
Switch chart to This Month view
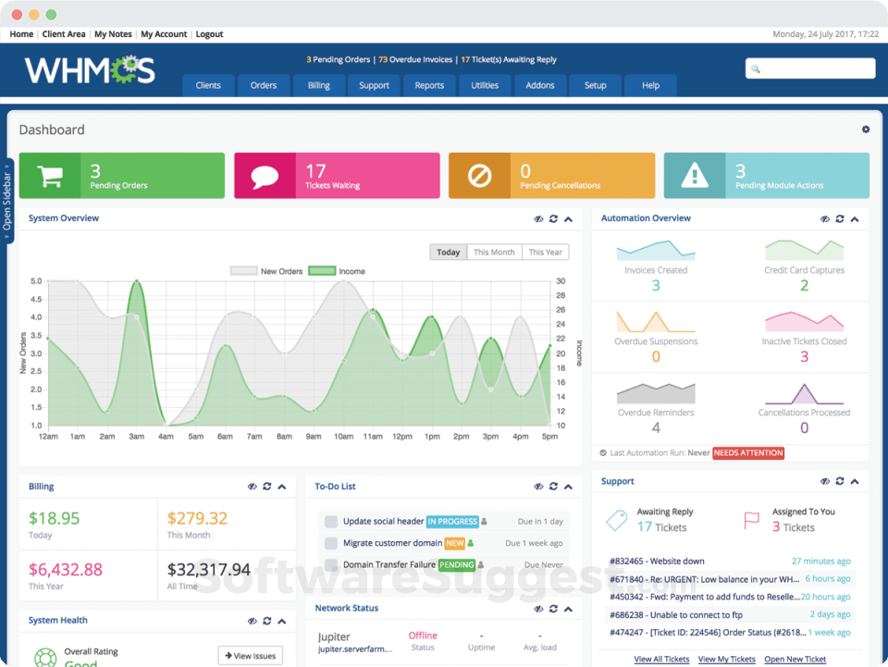coord(494,252)
